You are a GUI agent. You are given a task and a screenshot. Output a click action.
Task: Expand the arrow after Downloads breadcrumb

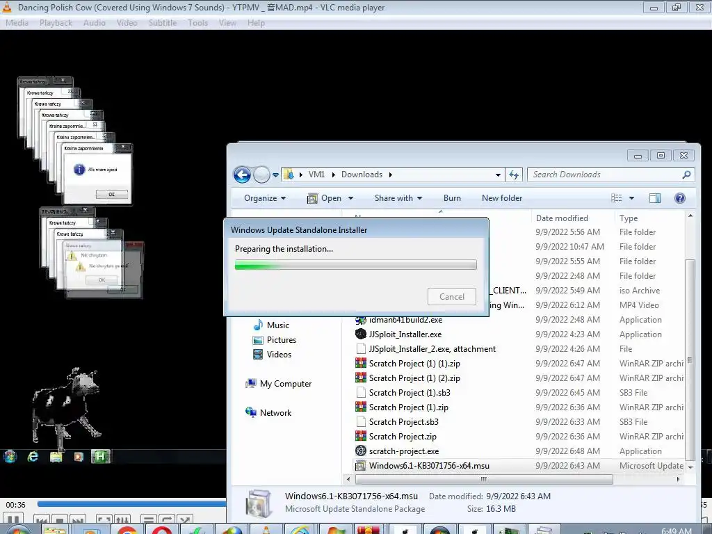pyautogui.click(x=391, y=175)
